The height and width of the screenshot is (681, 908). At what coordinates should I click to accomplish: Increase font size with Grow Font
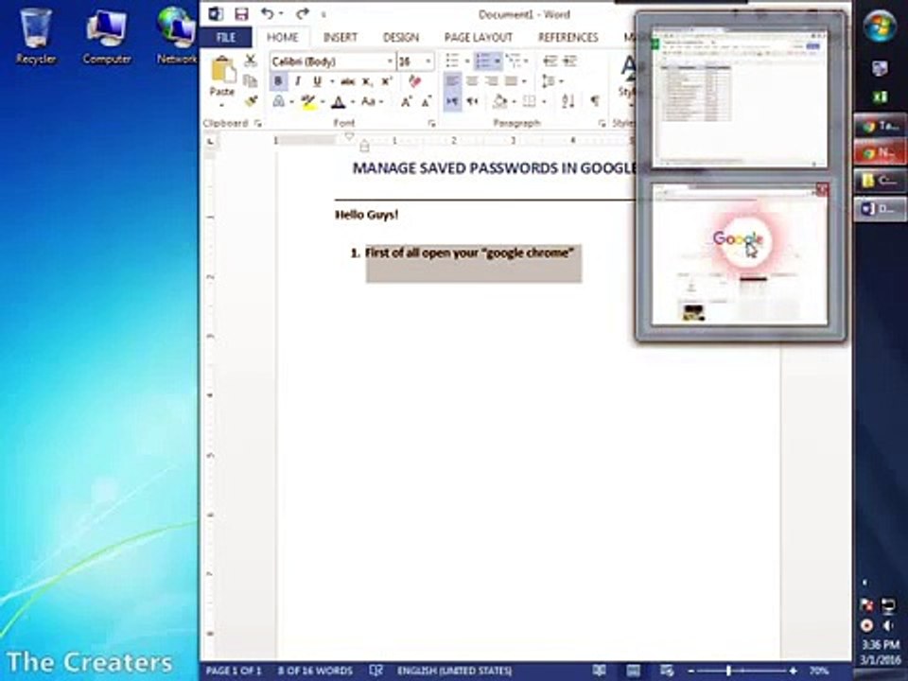pos(407,102)
